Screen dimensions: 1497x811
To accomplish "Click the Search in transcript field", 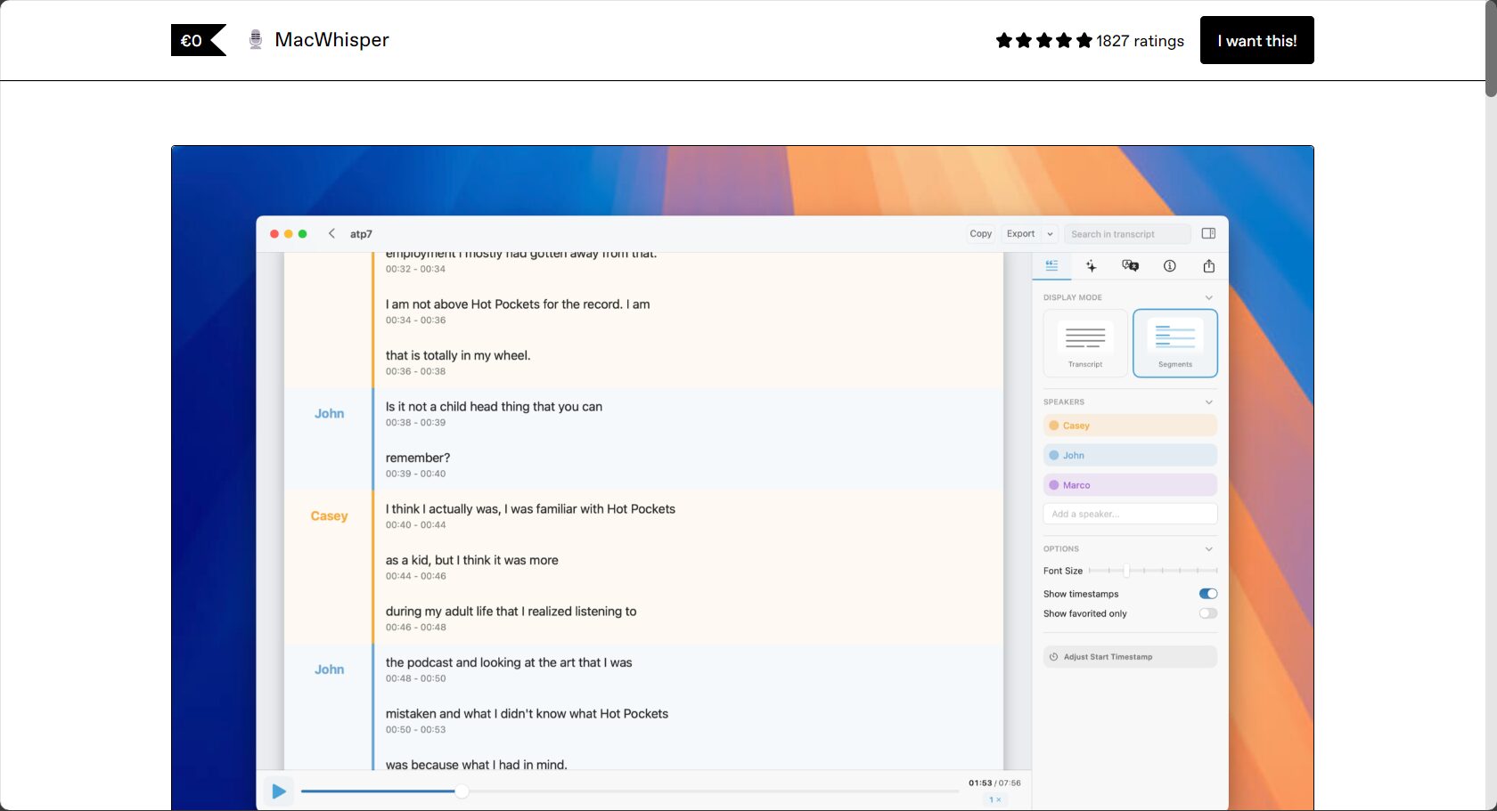I will (x=1127, y=234).
